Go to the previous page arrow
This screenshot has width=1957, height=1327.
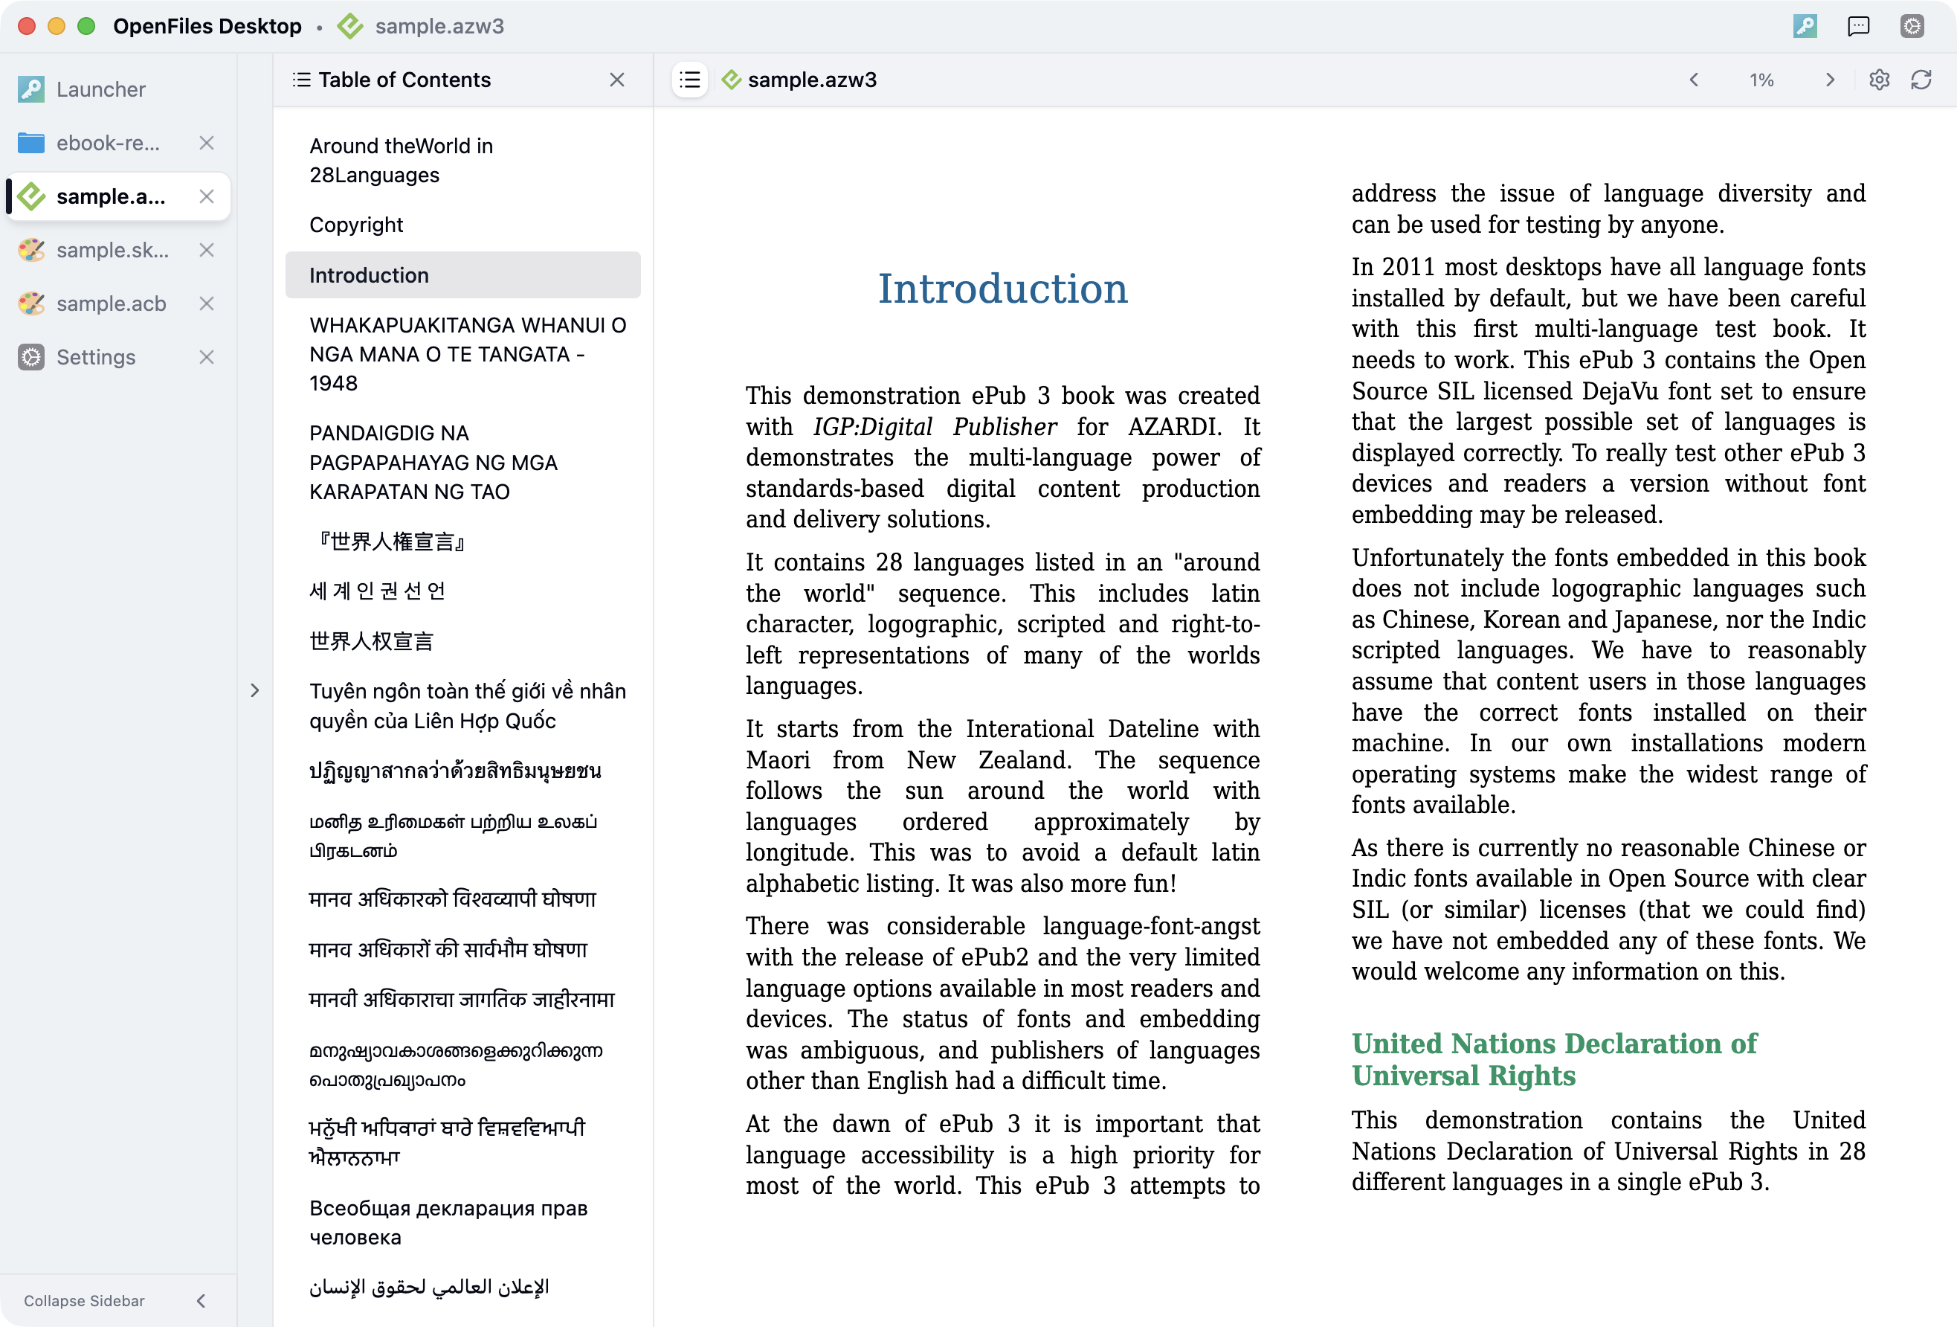[1695, 80]
